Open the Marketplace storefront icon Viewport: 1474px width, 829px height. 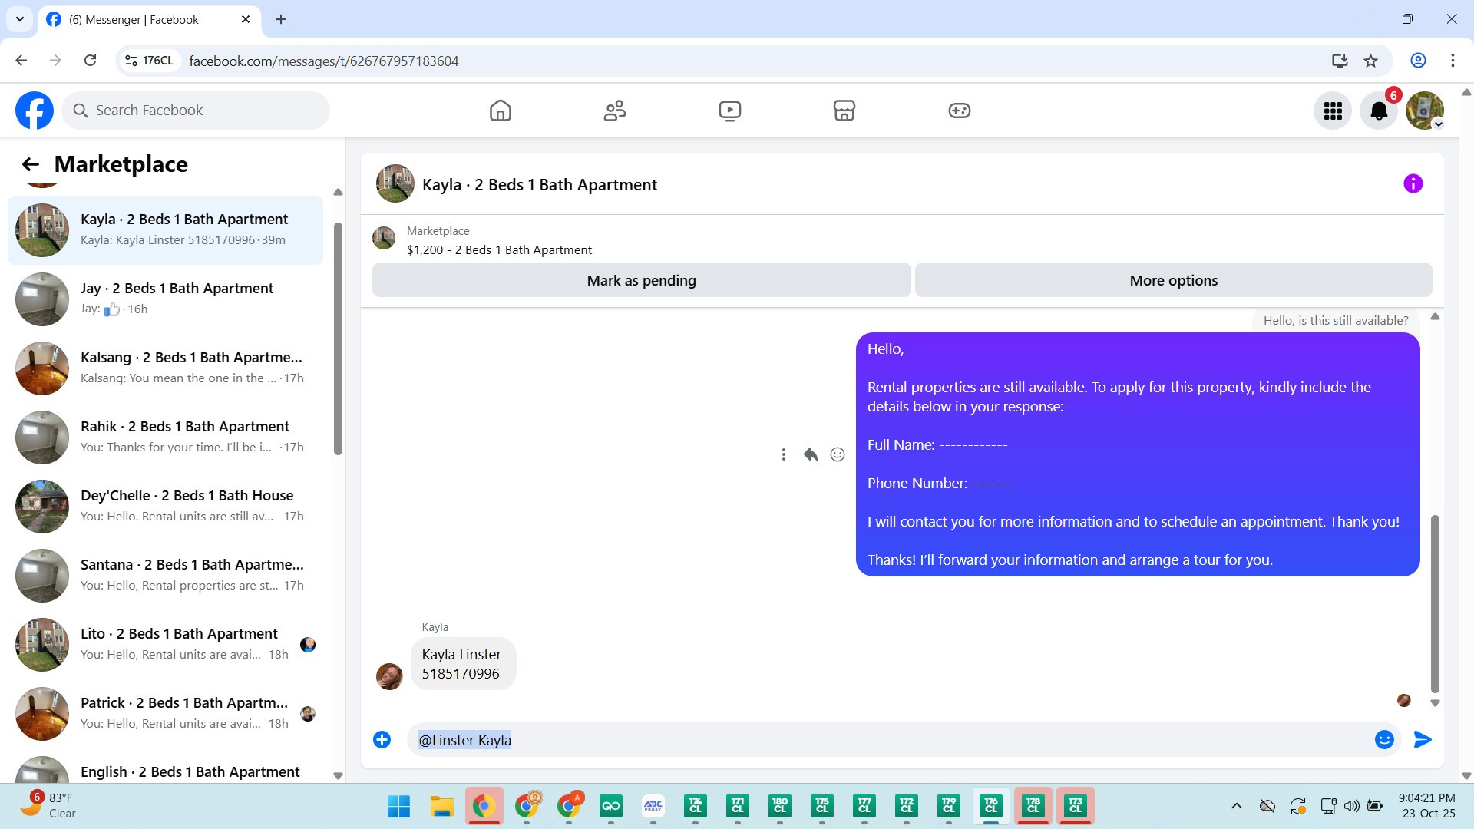click(x=844, y=111)
